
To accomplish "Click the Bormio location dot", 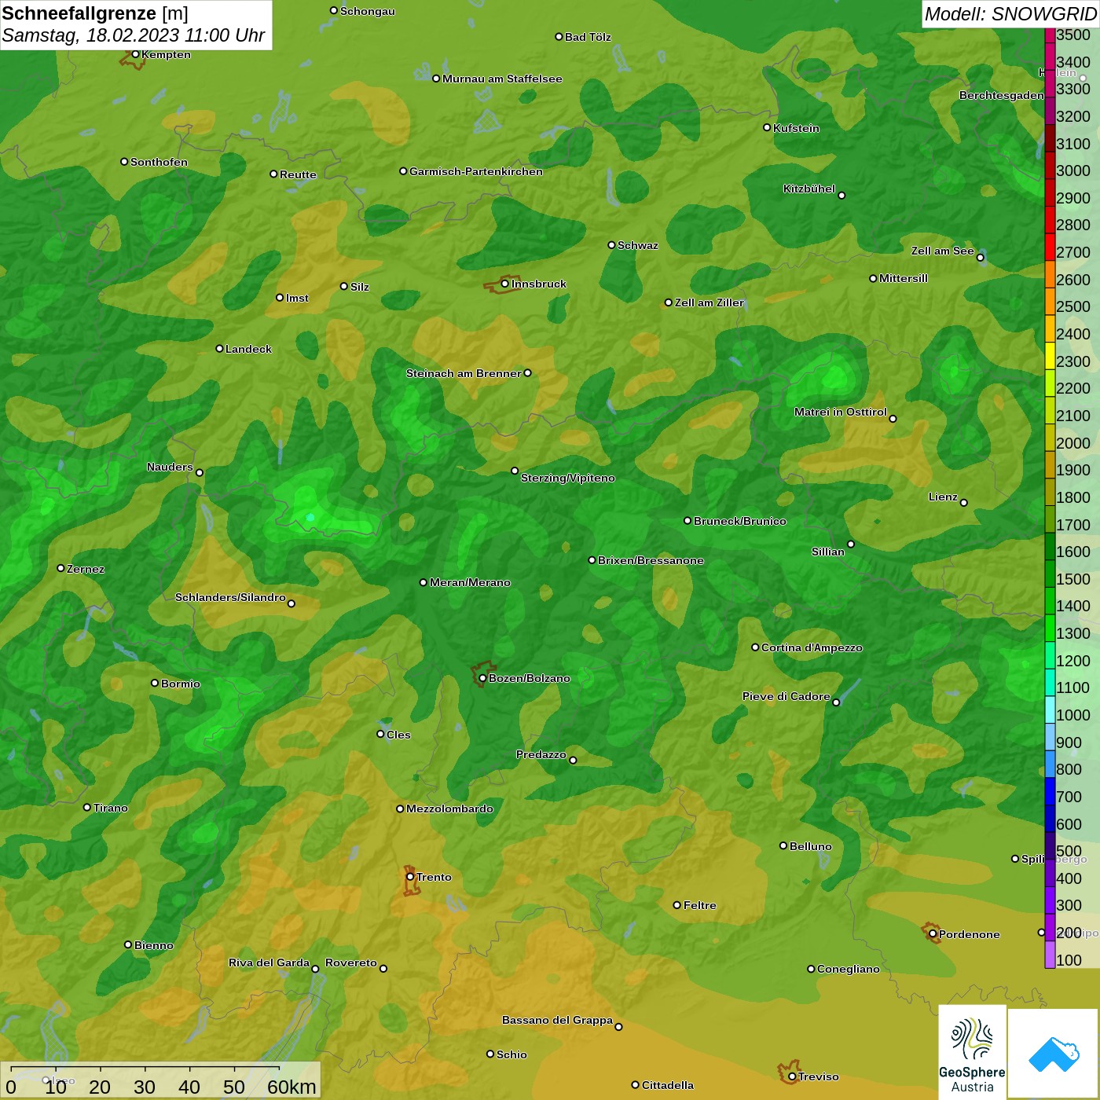I will click(155, 683).
